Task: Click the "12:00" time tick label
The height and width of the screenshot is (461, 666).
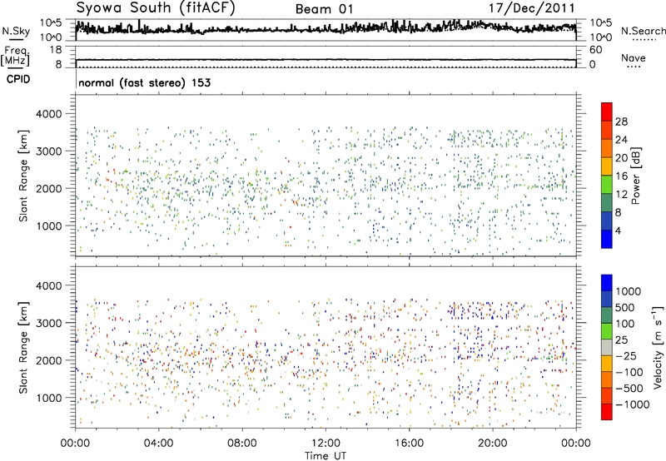Action: [326, 444]
